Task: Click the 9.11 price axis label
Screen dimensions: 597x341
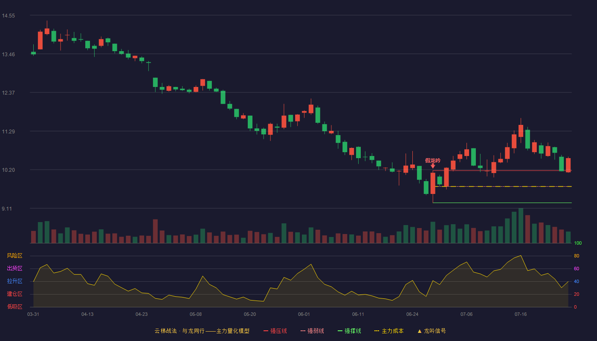Action: [7, 208]
